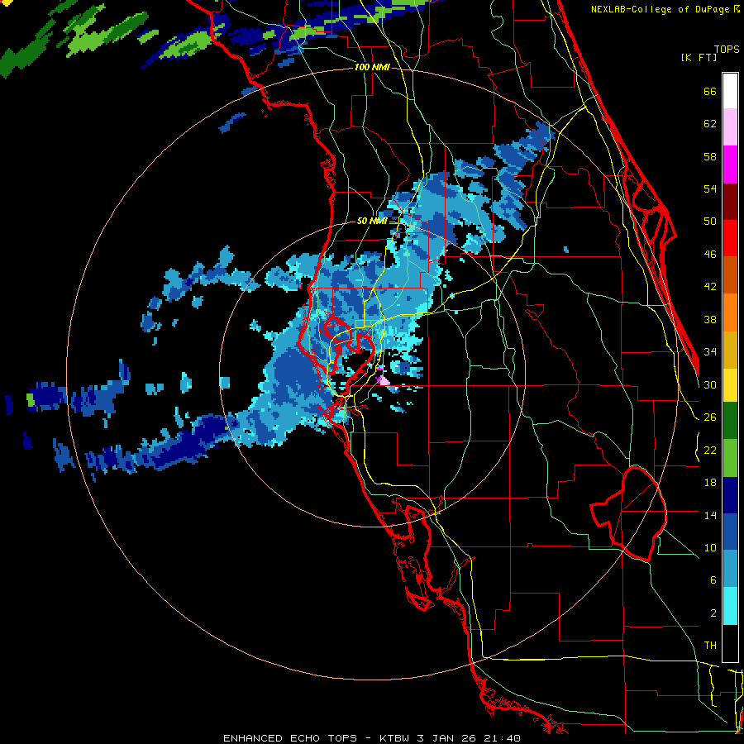Select the legend value 10
The width and height of the screenshot is (744, 744).
[710, 547]
